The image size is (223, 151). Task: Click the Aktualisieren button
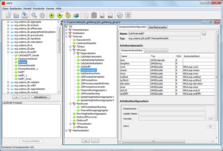[41, 97]
